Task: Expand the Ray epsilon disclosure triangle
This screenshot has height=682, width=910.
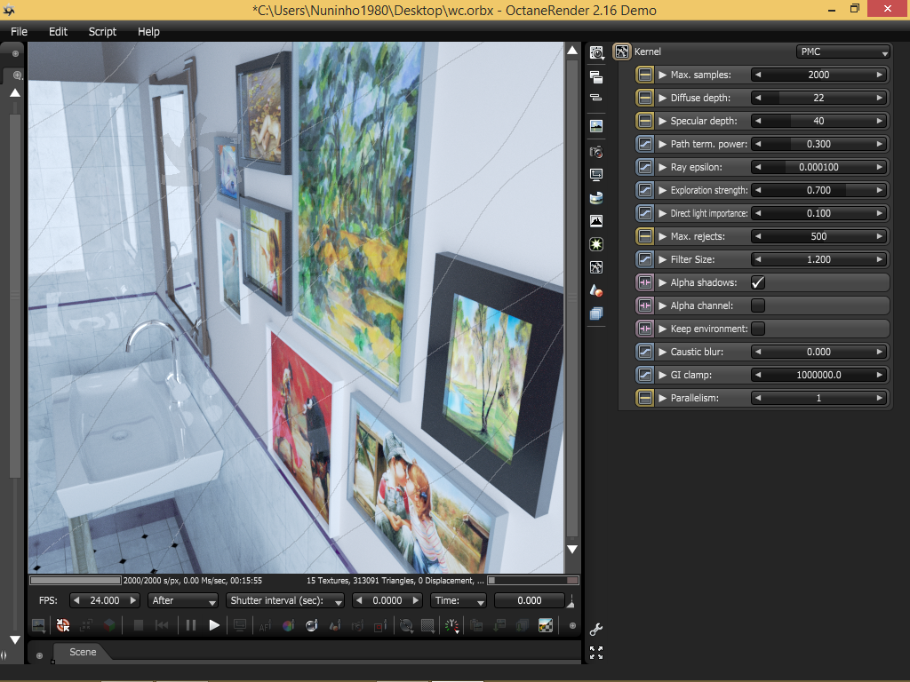Action: 662,167
